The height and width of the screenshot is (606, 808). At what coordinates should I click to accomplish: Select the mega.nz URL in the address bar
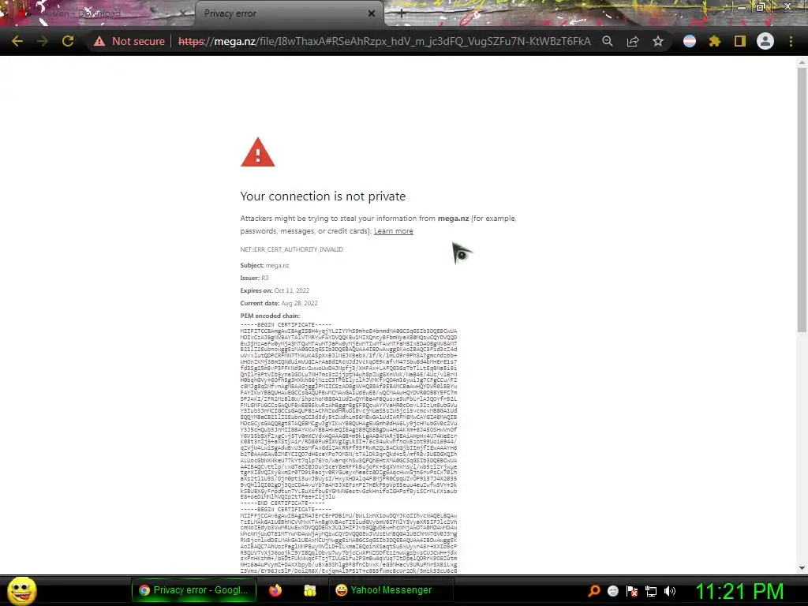[x=384, y=41]
